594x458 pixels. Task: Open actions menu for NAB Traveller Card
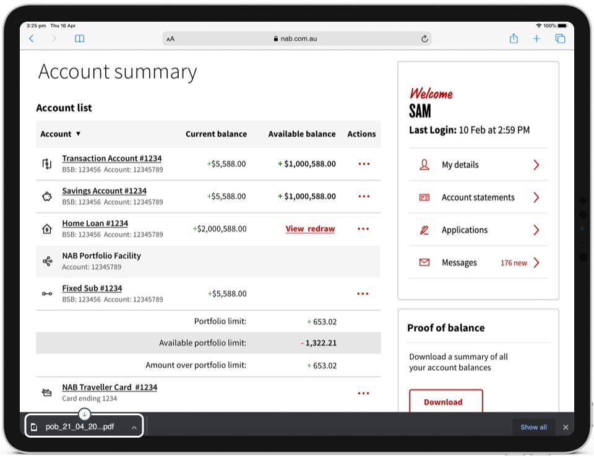(364, 393)
